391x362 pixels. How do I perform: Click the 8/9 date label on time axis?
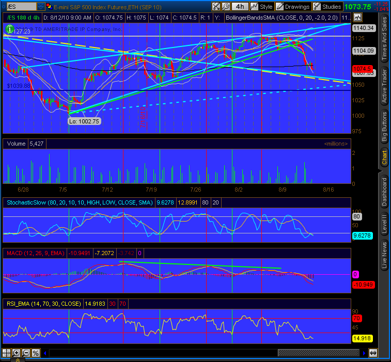[283, 190]
